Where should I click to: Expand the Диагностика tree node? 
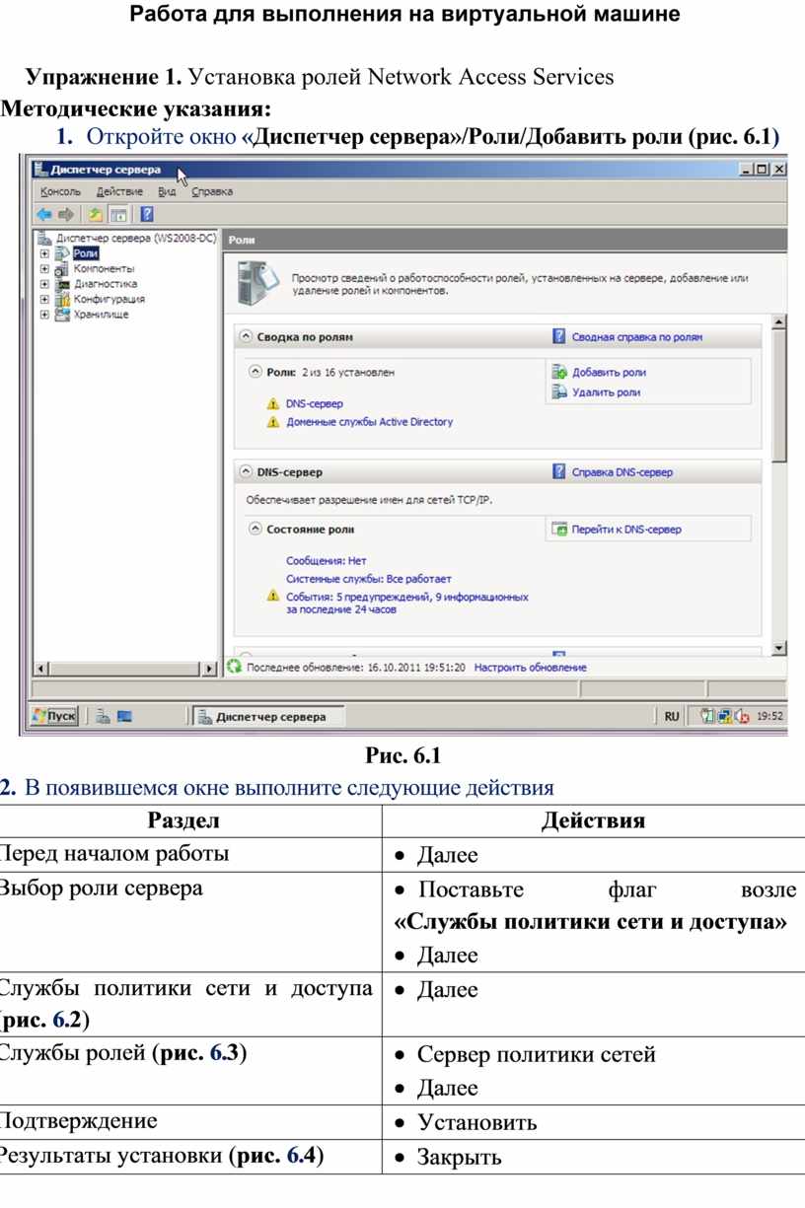tap(44, 284)
